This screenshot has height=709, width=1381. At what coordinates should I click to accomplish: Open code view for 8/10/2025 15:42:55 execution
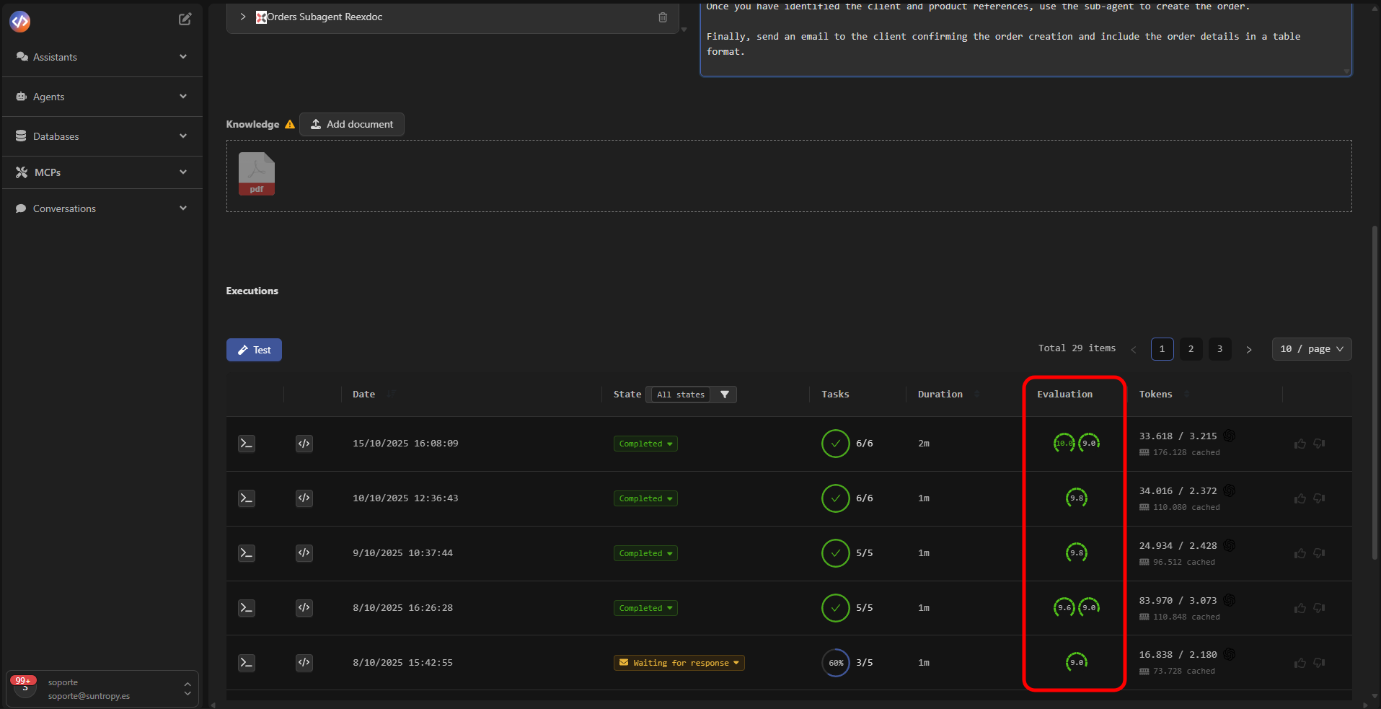pos(304,663)
